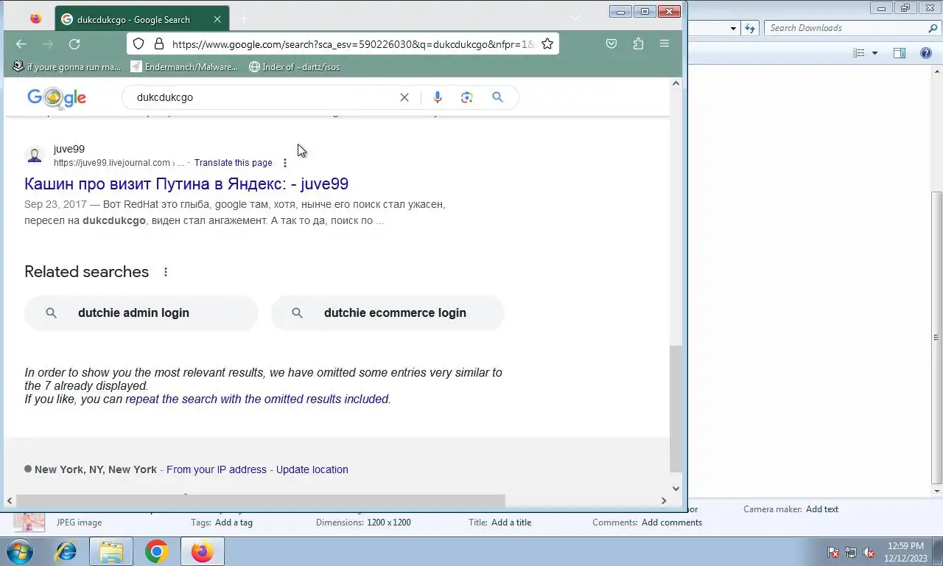Open 'Index of ~dartz/isos' bookmark

(295, 67)
